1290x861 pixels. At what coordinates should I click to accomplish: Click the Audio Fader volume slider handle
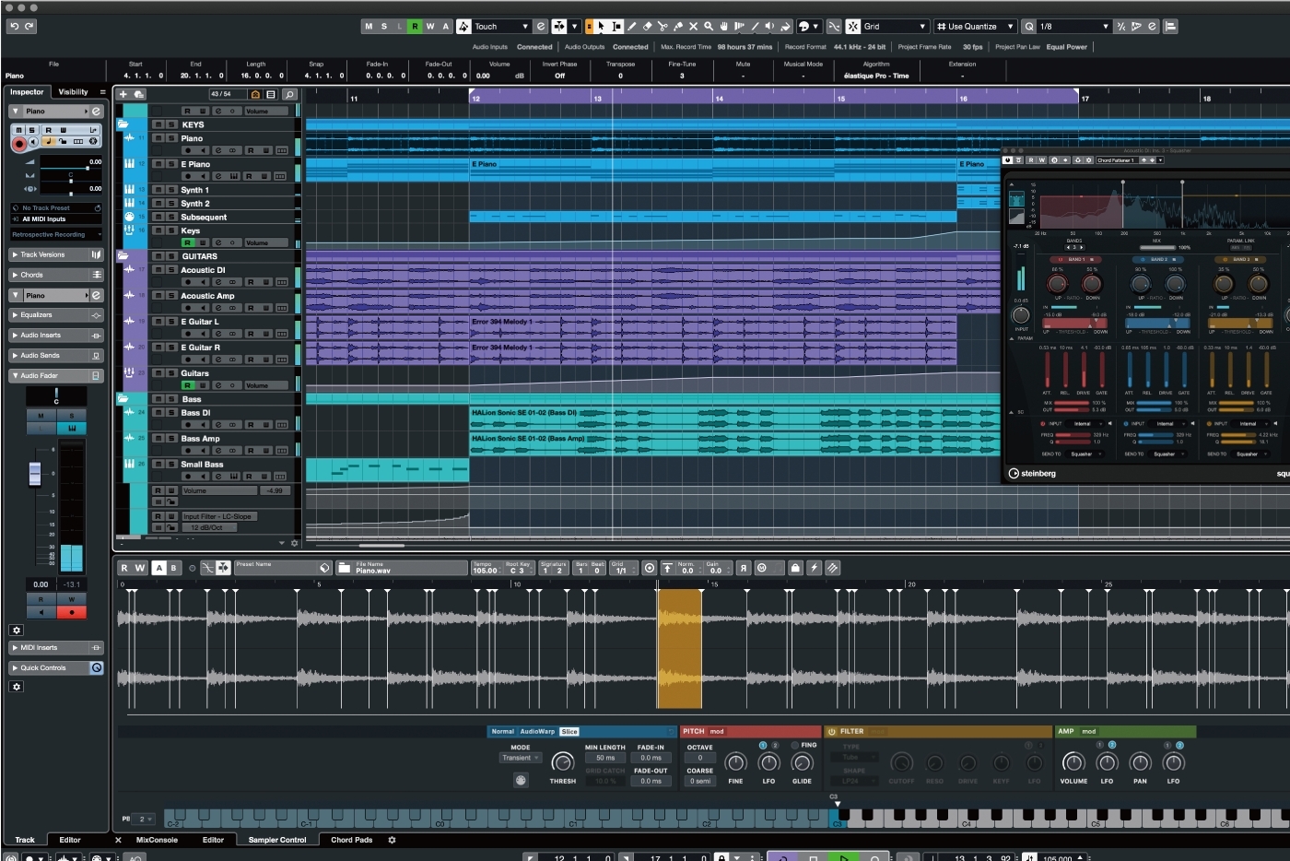click(35, 473)
